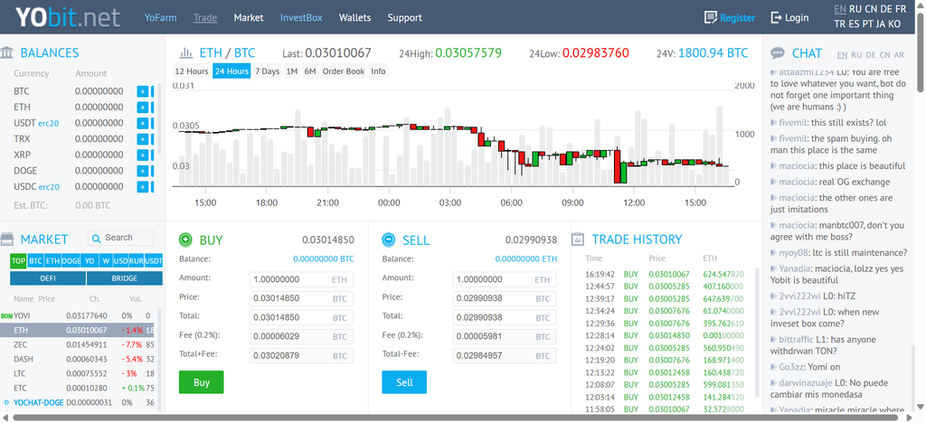
Task: Click the Sell Price input field
Action: coord(505,298)
